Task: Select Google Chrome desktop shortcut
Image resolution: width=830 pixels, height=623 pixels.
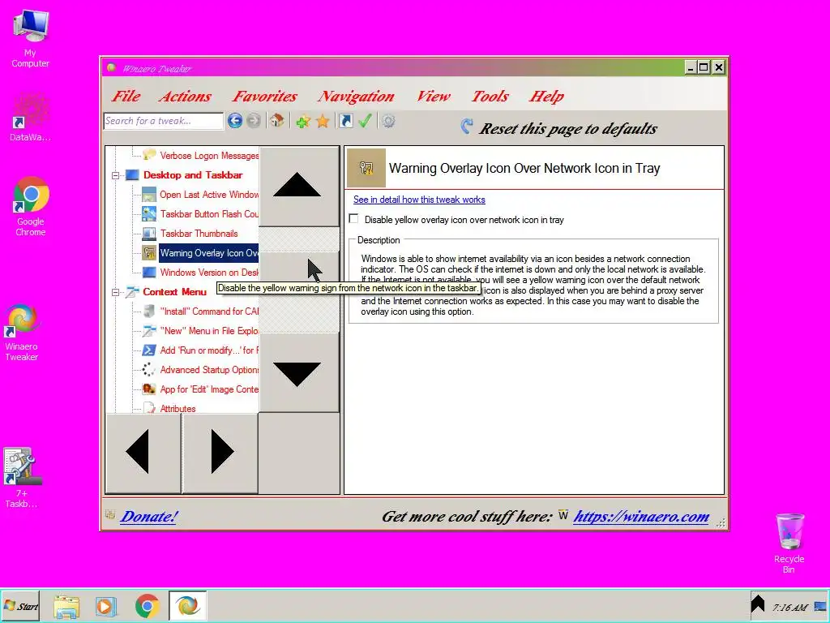Action: [x=30, y=207]
